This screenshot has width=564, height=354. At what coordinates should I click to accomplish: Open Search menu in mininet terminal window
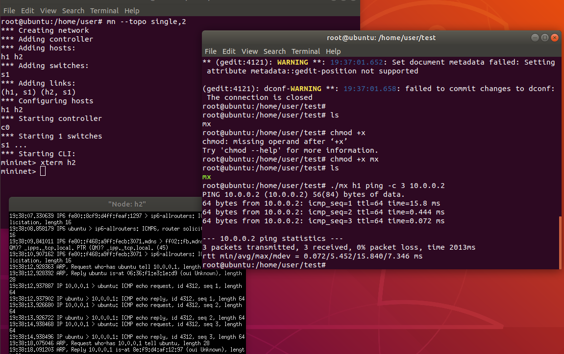pyautogui.click(x=73, y=11)
